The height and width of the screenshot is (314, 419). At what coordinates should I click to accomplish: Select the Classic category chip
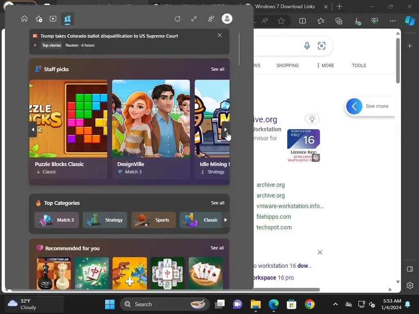200,220
